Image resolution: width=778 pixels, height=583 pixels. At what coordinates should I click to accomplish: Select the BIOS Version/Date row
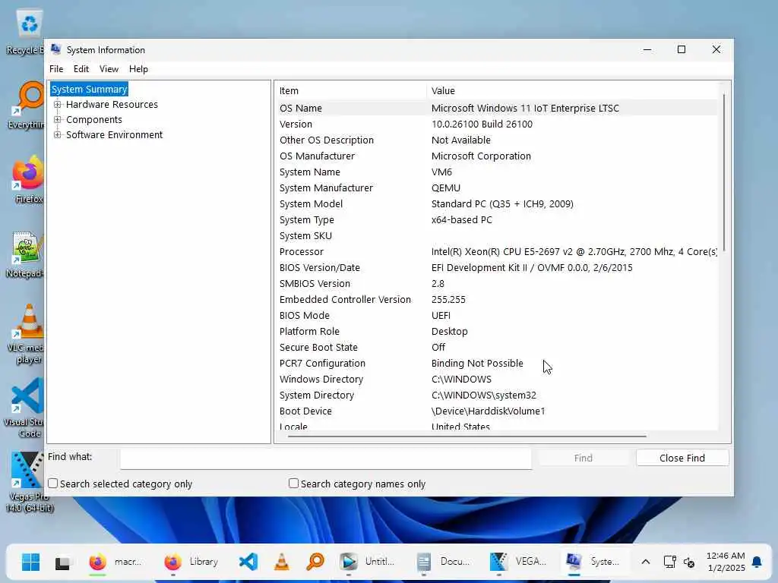(496, 268)
